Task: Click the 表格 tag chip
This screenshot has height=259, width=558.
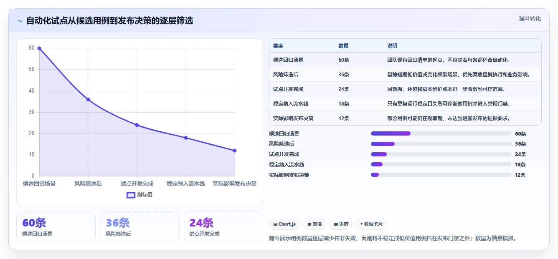Action: tap(315, 224)
